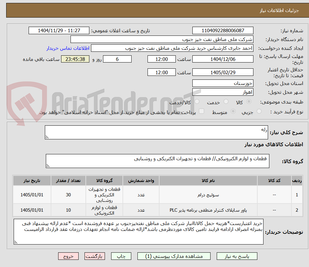Click the شرح کلی نیاز text area
309x267 pixels.
point(156,132)
